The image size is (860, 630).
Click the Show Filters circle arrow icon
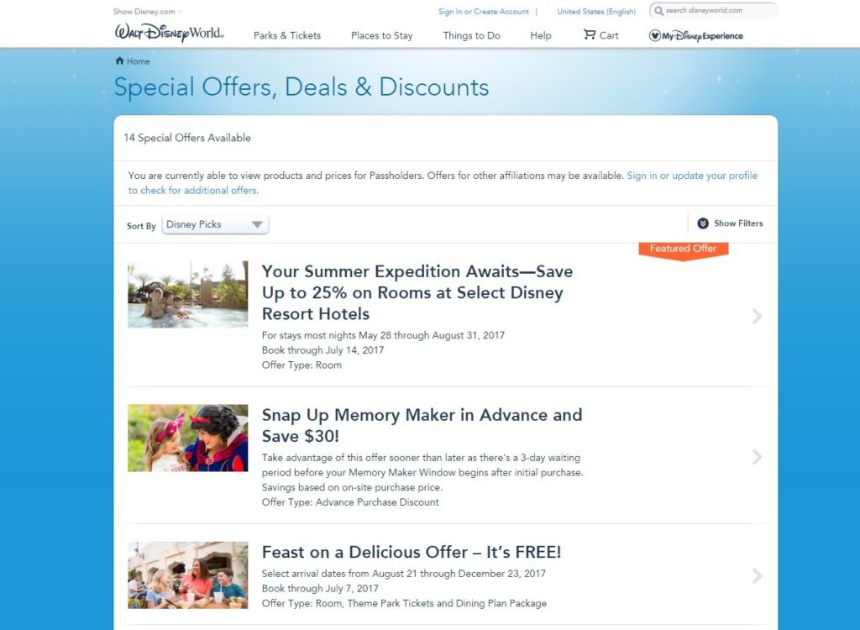(703, 223)
